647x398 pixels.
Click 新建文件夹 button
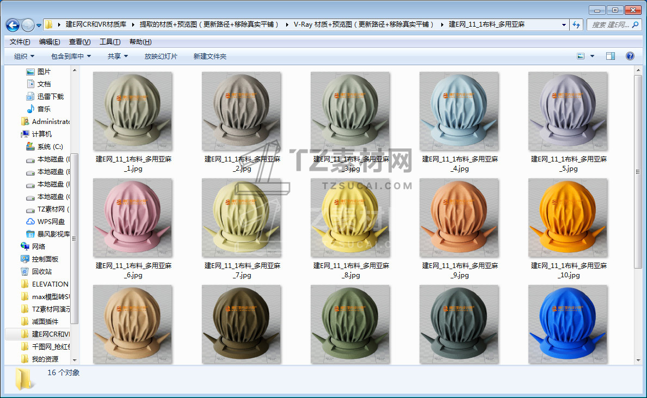[x=210, y=56]
